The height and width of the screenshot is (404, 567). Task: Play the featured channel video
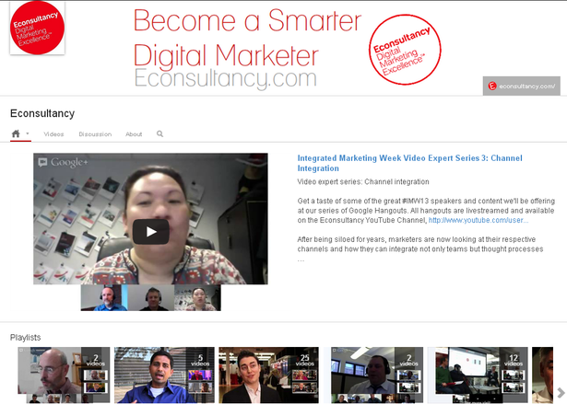pyautogui.click(x=151, y=232)
